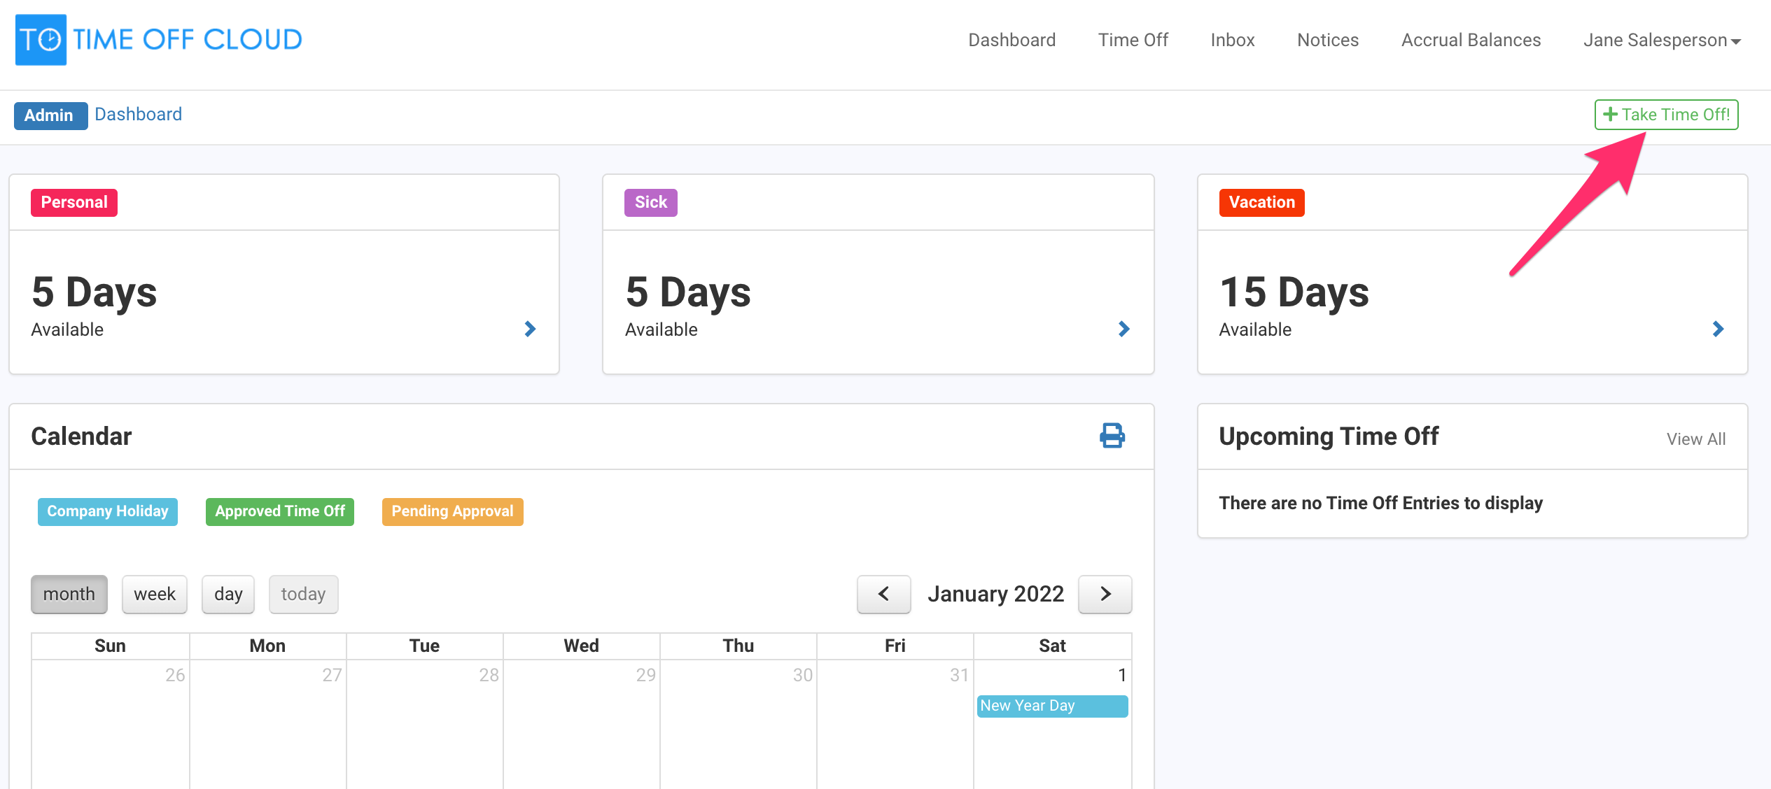
Task: Navigate to Accrual Balances
Action: point(1471,40)
